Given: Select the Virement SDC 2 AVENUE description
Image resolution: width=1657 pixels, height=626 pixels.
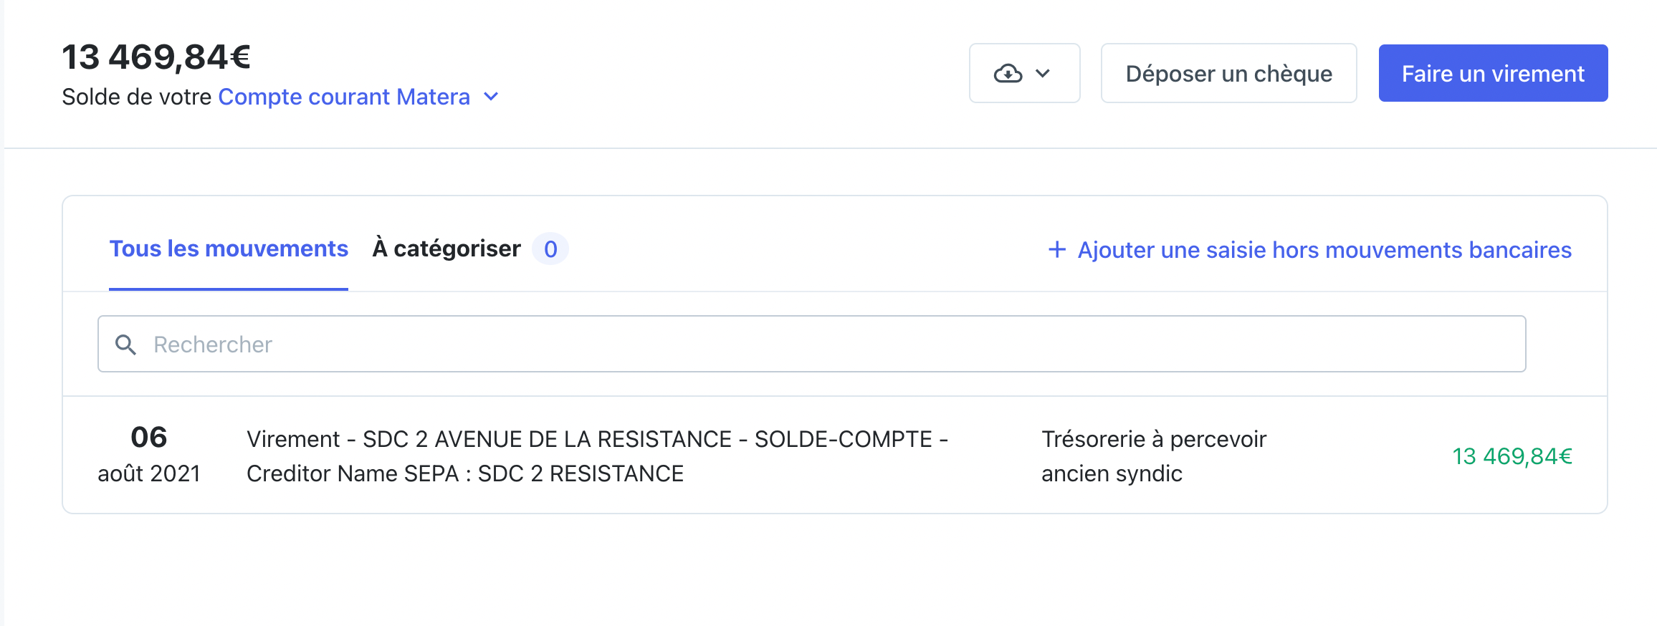Looking at the screenshot, I should tap(598, 456).
